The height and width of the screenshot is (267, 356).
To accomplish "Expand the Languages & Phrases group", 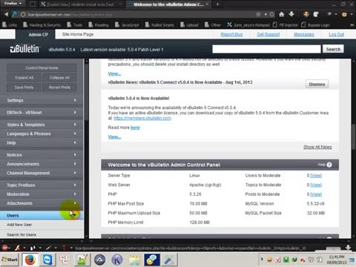I will pos(42,133).
